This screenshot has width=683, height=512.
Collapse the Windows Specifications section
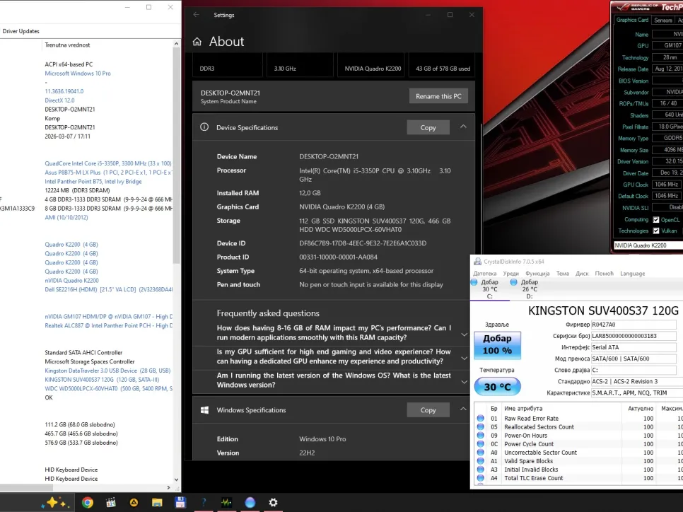tap(463, 409)
